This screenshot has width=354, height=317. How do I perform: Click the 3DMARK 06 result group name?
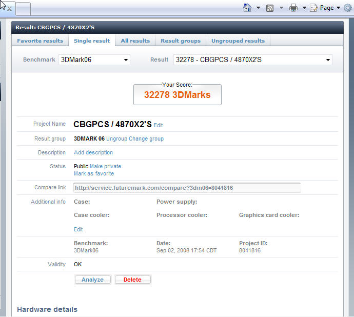(x=89, y=138)
